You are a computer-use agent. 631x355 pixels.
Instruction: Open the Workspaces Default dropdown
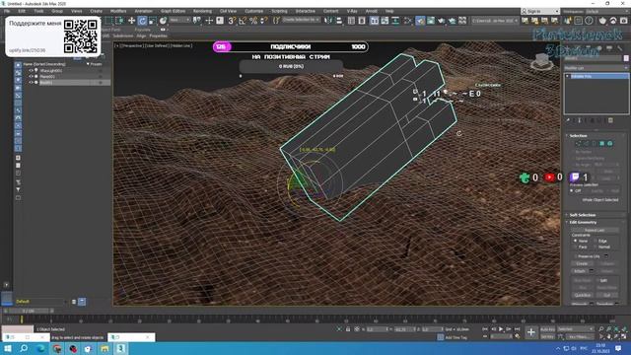607,11
